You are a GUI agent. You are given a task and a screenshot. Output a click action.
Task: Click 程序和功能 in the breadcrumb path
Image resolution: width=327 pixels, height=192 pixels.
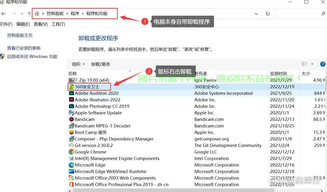(97, 13)
